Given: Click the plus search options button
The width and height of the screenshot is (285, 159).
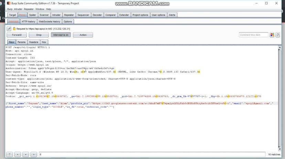Looking at the screenshot, I should (x=25, y=154).
